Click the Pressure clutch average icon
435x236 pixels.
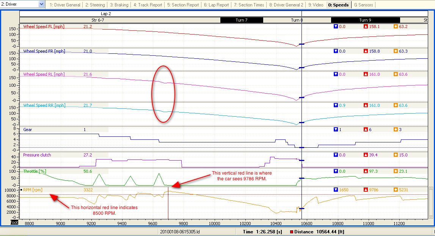coord(396,155)
